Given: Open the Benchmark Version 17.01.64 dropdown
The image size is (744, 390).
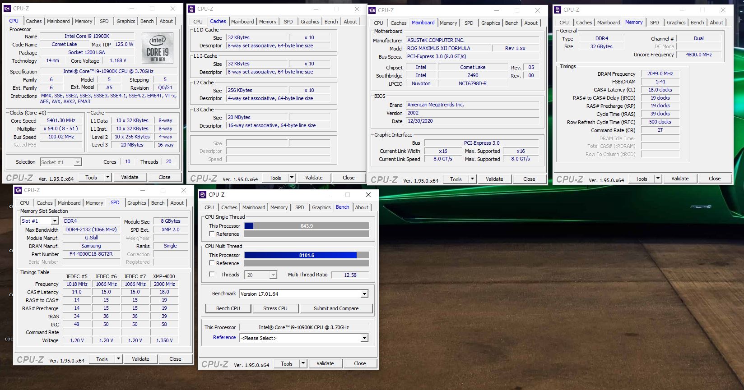Looking at the screenshot, I should [304, 294].
